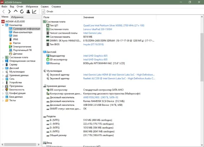Expand the Системная плата tree node
Screen dimensions: 204x147
click(x=3, y=58)
